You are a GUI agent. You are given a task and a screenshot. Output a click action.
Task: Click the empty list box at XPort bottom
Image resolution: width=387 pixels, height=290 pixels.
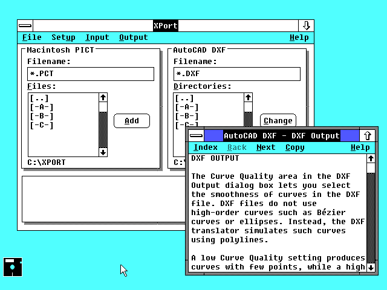tap(103, 199)
